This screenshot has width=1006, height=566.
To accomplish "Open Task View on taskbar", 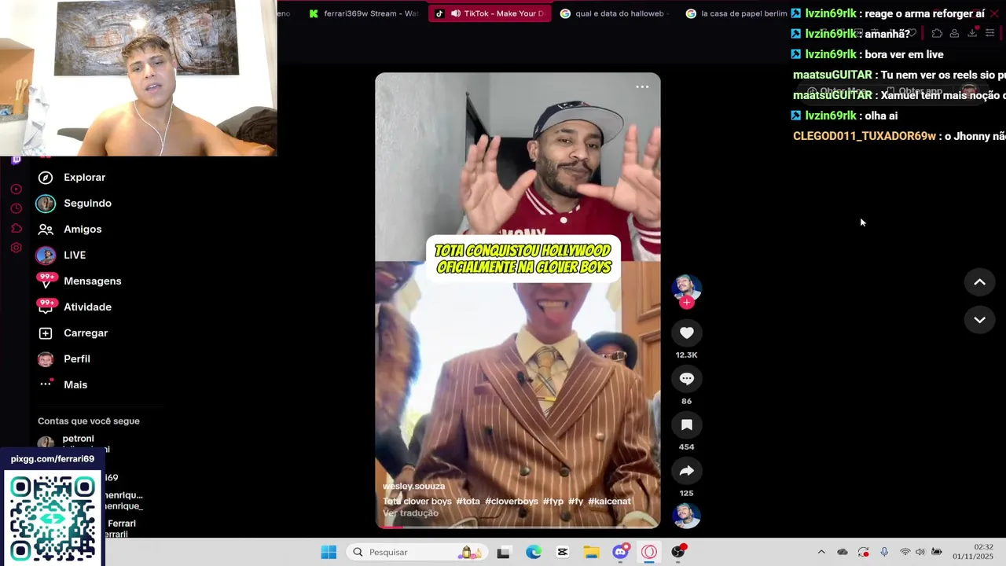I will tap(503, 552).
